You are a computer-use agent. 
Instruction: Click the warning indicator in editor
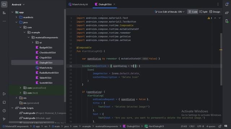coord(210,18)
